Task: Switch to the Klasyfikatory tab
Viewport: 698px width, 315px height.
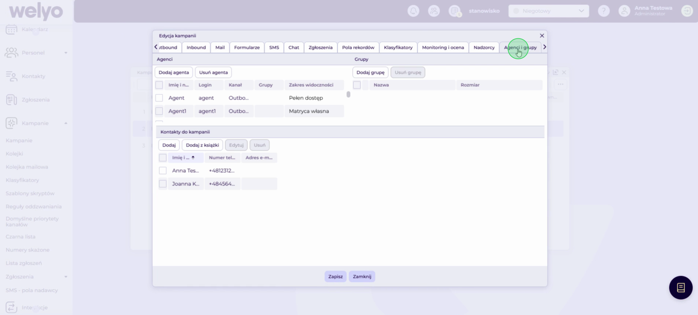Action: (398, 47)
